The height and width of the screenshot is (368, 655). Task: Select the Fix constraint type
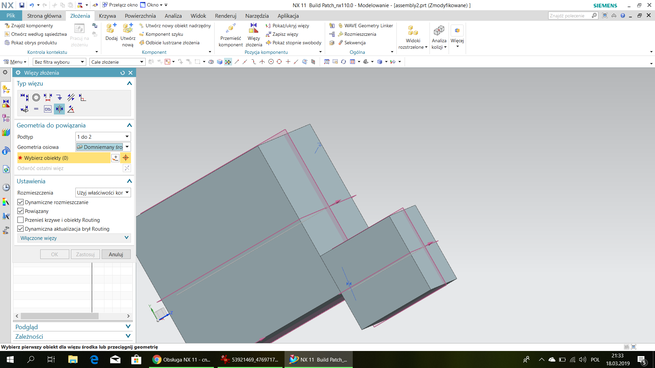tap(59, 97)
